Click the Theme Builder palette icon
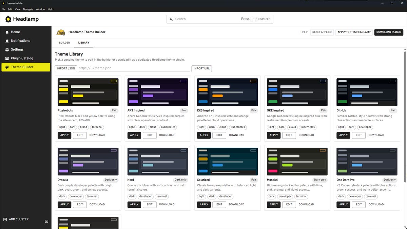This screenshot has height=229, width=407. click(x=7, y=67)
